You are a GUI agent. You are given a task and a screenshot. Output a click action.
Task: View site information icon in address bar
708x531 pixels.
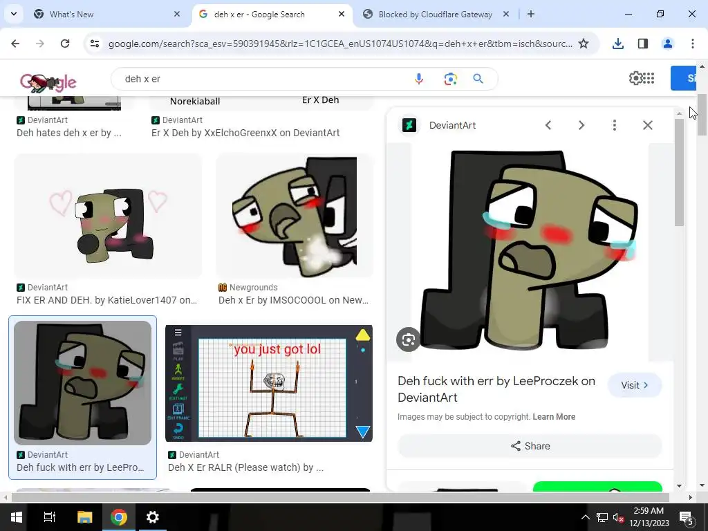(95, 44)
